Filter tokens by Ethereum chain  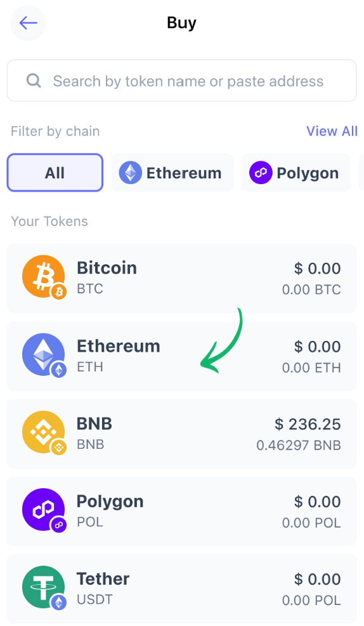(x=172, y=173)
